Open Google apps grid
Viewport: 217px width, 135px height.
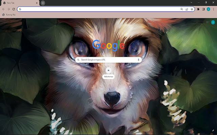tap(207, 22)
